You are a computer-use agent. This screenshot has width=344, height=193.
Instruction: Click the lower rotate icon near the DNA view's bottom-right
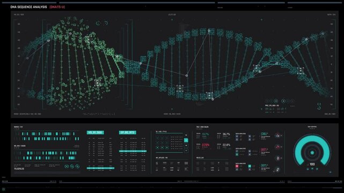point(319,108)
